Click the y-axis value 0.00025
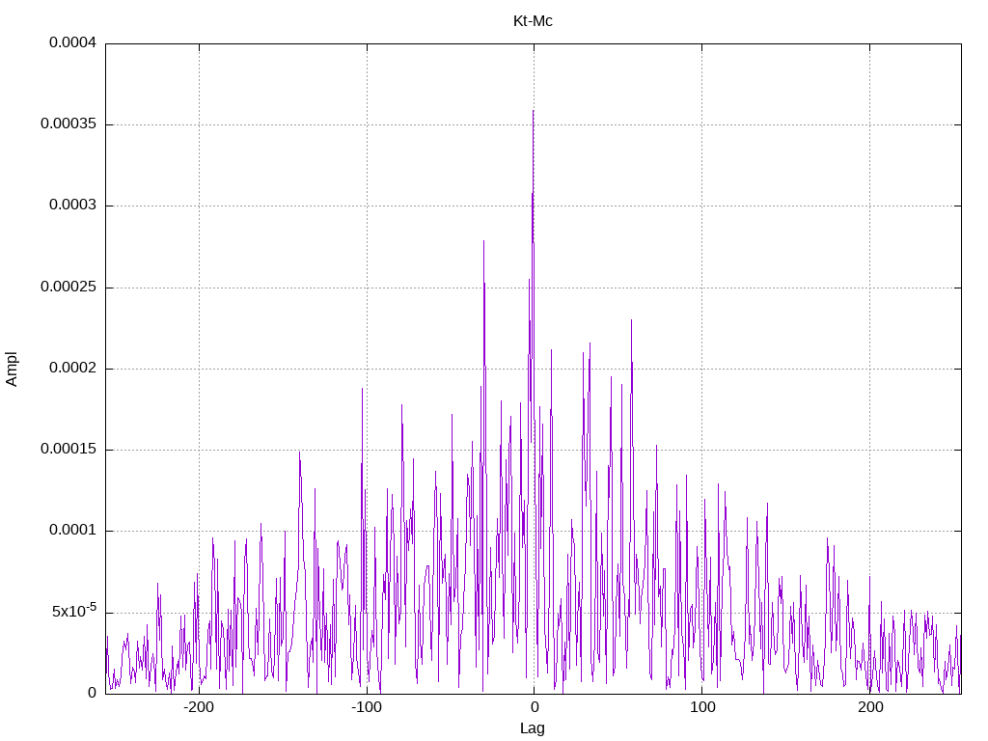Image resolution: width=988 pixels, height=741 pixels. [x=69, y=288]
